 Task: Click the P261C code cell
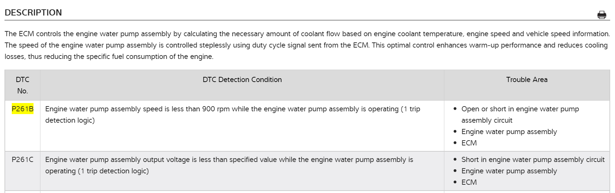coord(22,160)
